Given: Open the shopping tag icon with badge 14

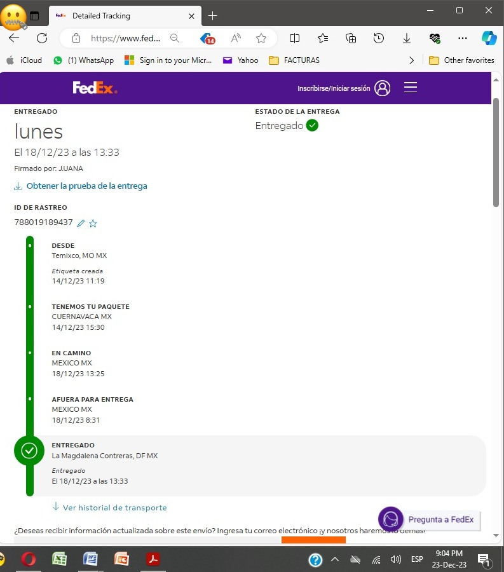Looking at the screenshot, I should (x=207, y=38).
